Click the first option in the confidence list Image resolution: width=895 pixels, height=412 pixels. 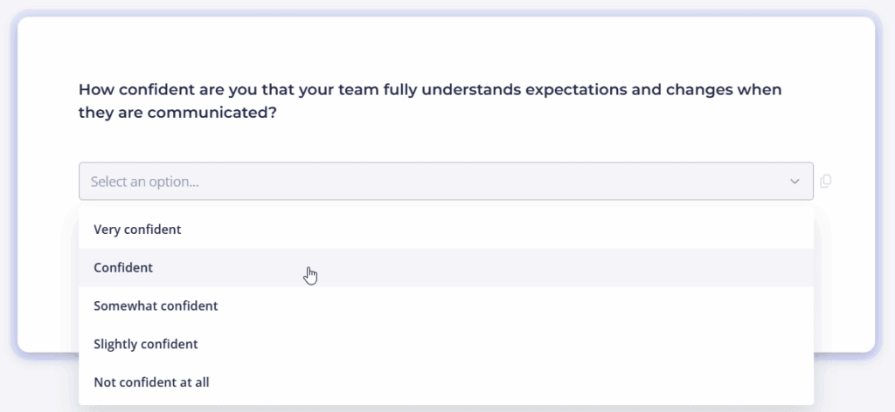[x=137, y=230]
